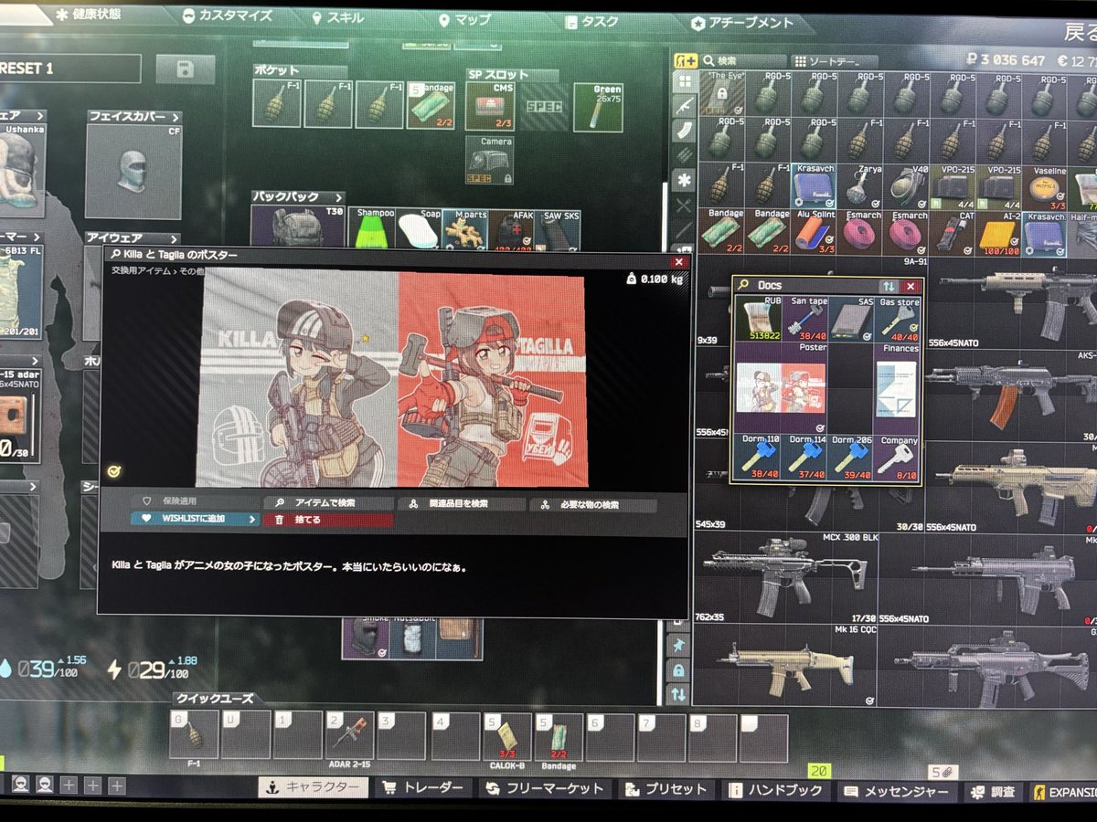Viewport: 1097px width, 822px height.
Task: Select the medical filter tab with asterisk icon
Action: (682, 179)
